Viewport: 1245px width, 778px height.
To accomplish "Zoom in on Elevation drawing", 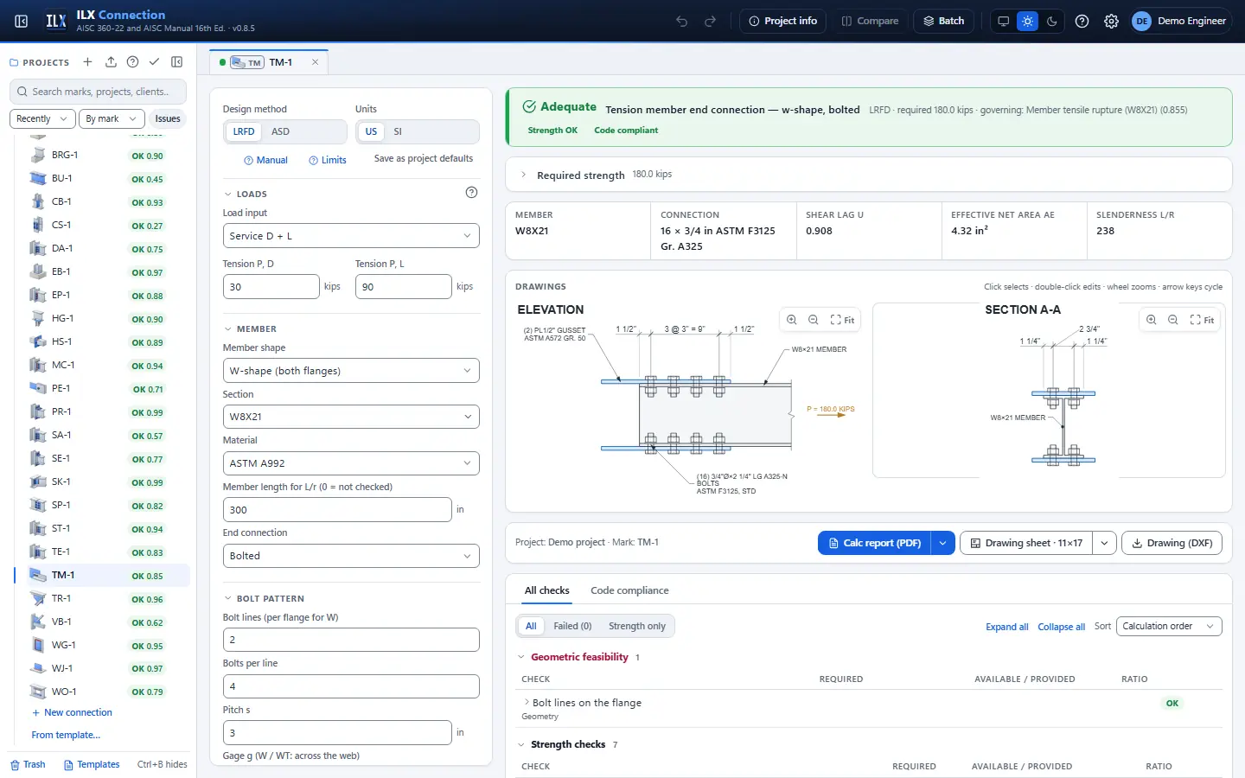I will point(791,320).
